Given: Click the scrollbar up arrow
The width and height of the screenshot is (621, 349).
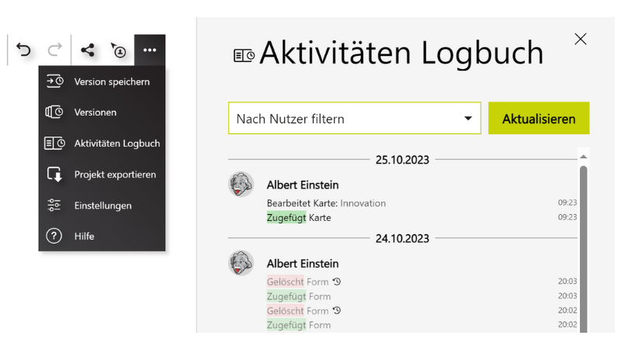Looking at the screenshot, I should point(584,157).
